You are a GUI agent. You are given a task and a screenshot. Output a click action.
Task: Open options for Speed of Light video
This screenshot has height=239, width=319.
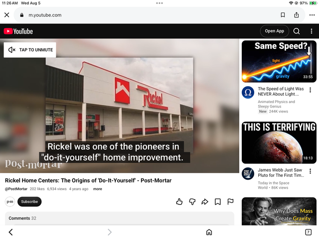coord(310,90)
